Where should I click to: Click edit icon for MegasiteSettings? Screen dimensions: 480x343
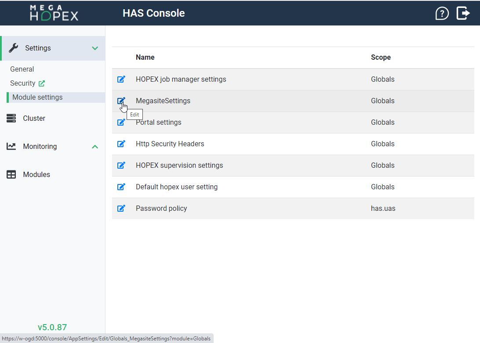121,101
